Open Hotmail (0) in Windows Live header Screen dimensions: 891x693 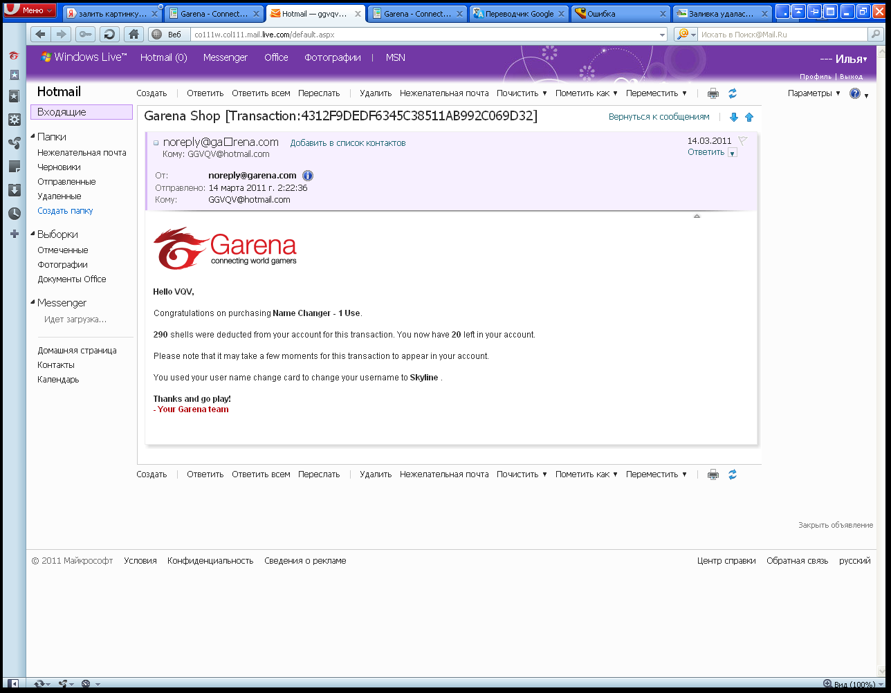[164, 57]
